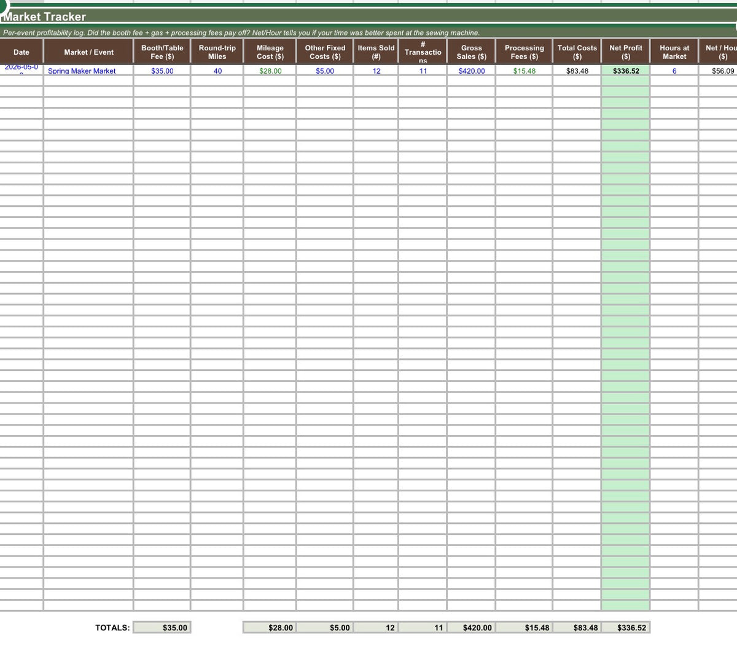Select the Gross Sales ($) header
The image size is (737, 653).
[x=472, y=52]
